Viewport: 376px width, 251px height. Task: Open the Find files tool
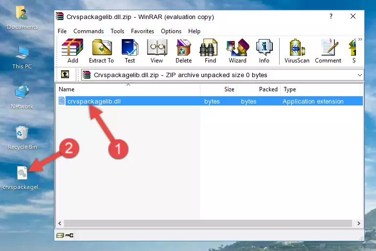click(x=210, y=51)
